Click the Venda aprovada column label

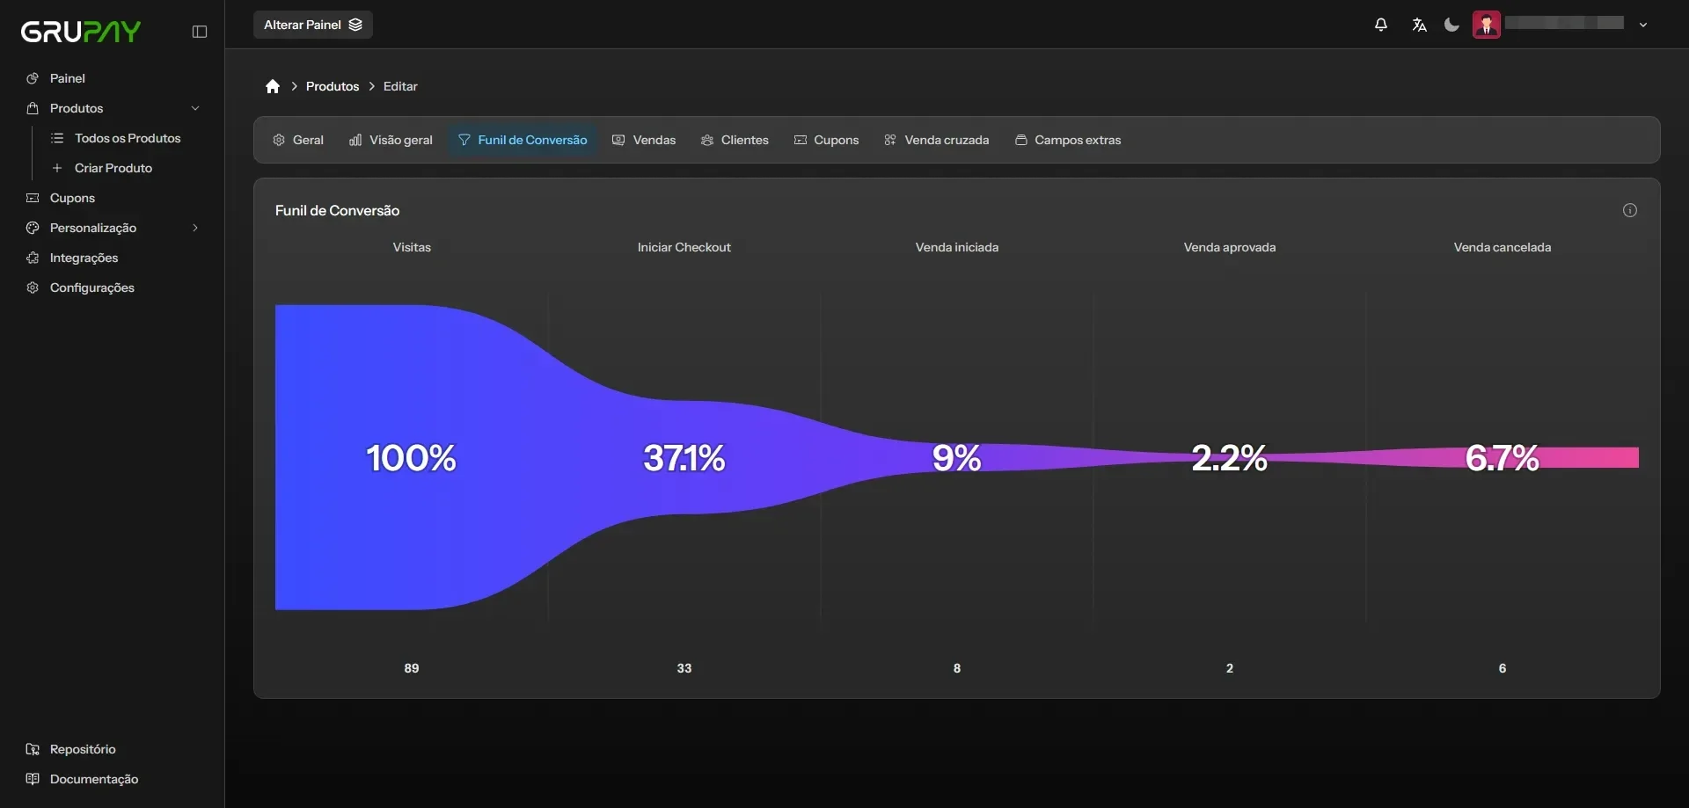1230,247
